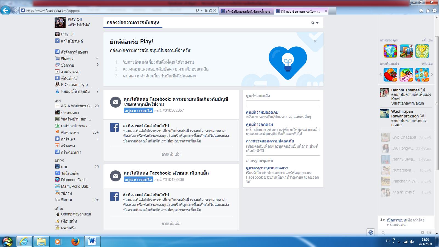The height and width of the screenshot is (247, 439).
Task: Click the address bar search magnifier
Action: tap(197, 10)
